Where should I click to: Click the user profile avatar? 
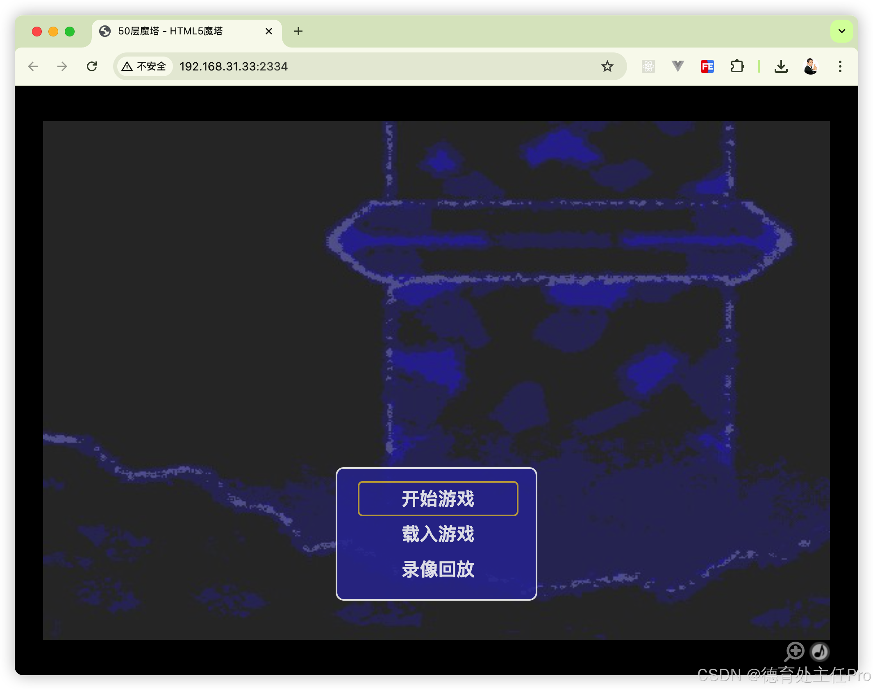[x=810, y=66]
